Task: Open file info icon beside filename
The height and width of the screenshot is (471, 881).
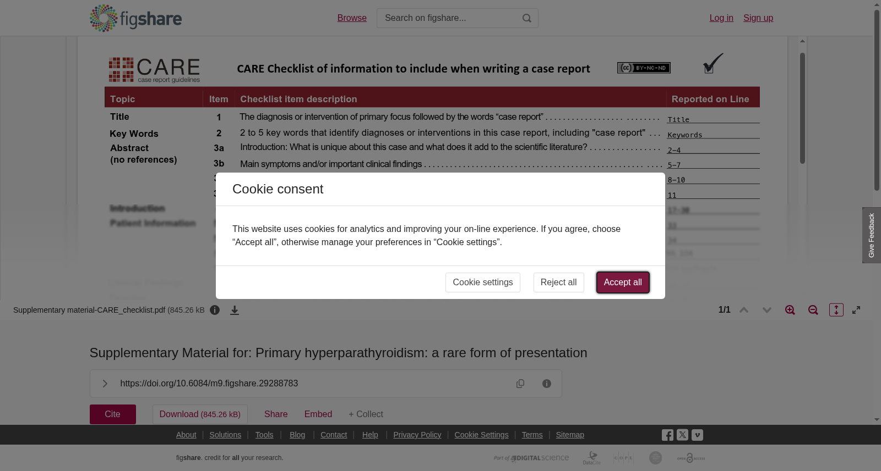Action: pos(215,310)
